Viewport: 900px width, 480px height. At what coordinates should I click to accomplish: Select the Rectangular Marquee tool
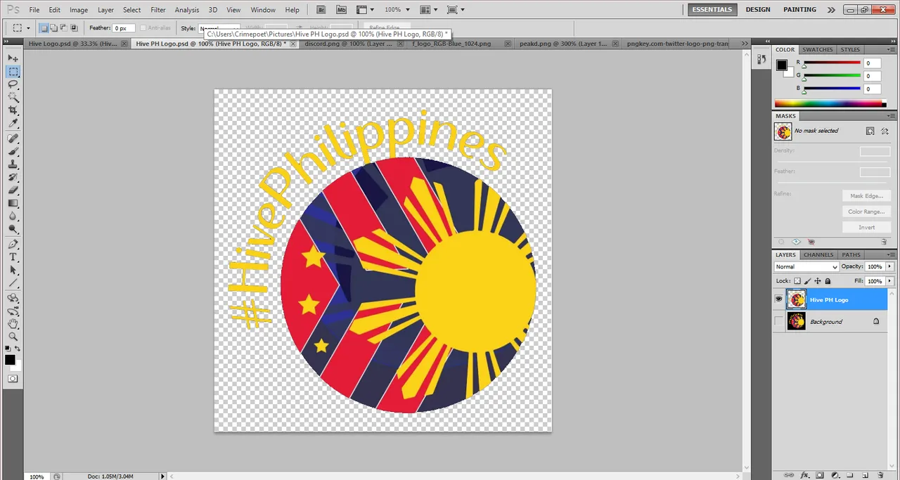point(13,72)
